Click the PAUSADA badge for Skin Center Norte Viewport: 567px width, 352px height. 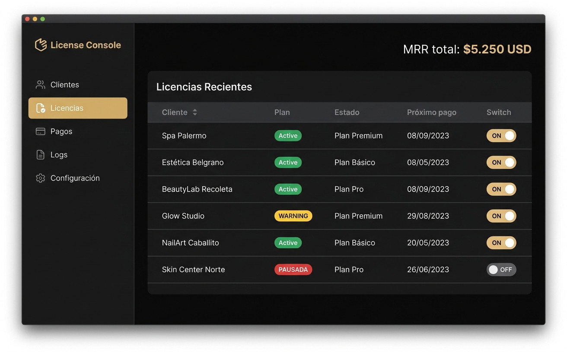pyautogui.click(x=293, y=270)
